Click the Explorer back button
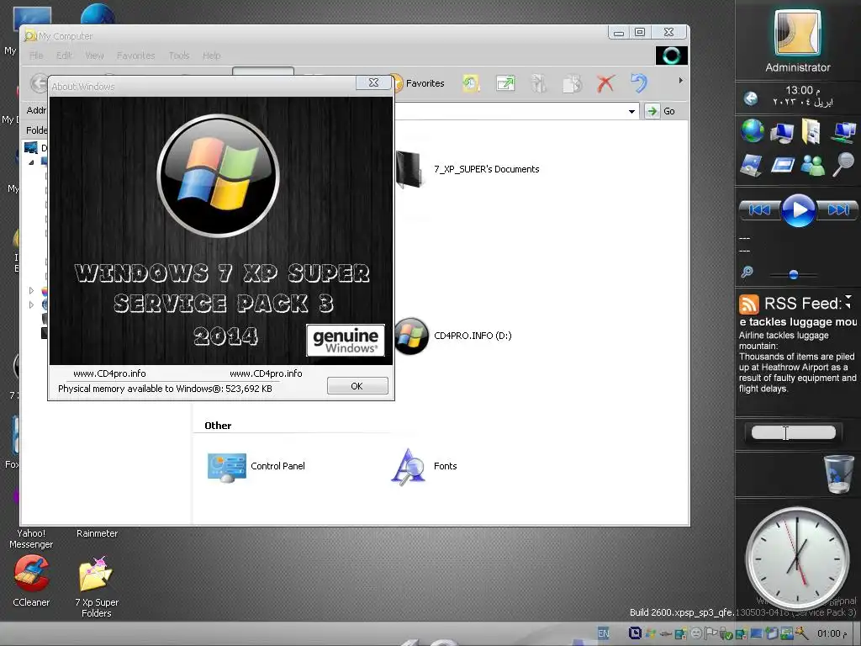Screen dimensions: 861x646 [x=39, y=84]
